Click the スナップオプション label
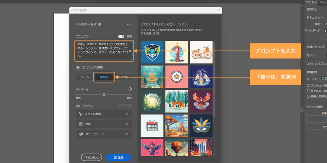 (x=317, y=63)
